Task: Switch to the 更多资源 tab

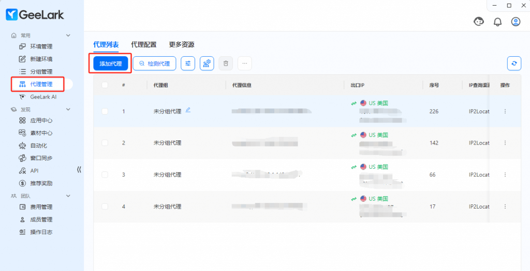Action: 182,44
